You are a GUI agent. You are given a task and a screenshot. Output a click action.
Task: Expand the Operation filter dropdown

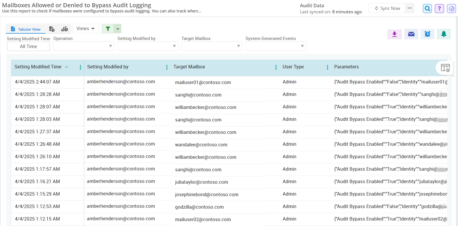click(84, 46)
